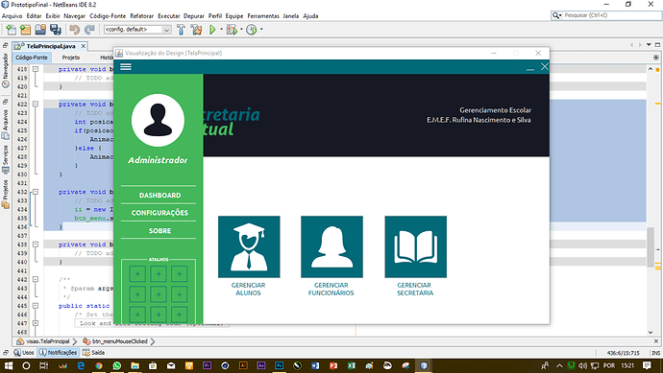
Task: Click the DASHBOARD sidebar button
Action: [x=160, y=196]
